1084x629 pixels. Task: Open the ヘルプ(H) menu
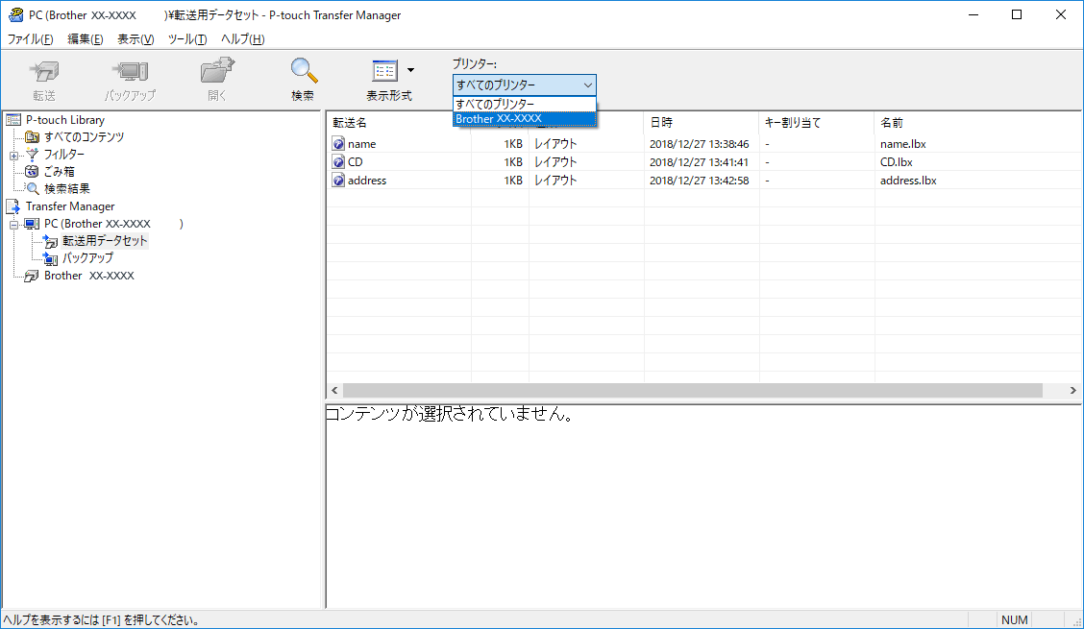coord(243,39)
